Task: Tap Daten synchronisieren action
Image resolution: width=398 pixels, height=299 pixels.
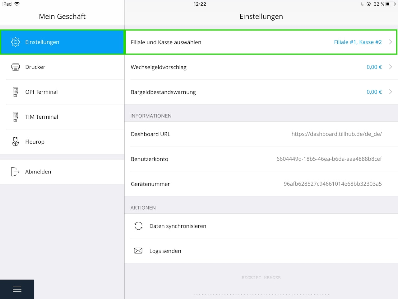Action: 261,226
